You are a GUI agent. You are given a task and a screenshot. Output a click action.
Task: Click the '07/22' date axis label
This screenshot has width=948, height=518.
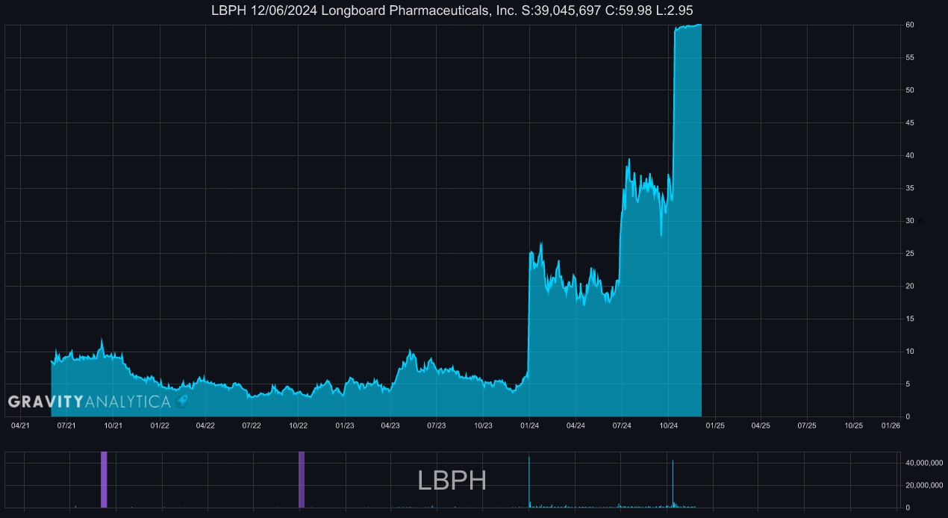pos(252,425)
